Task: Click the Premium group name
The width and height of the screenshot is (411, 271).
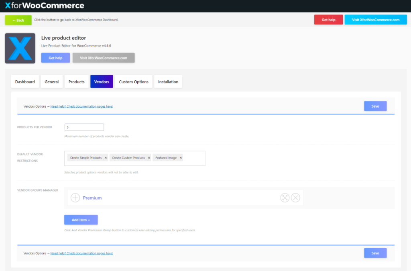Action: pos(92,198)
